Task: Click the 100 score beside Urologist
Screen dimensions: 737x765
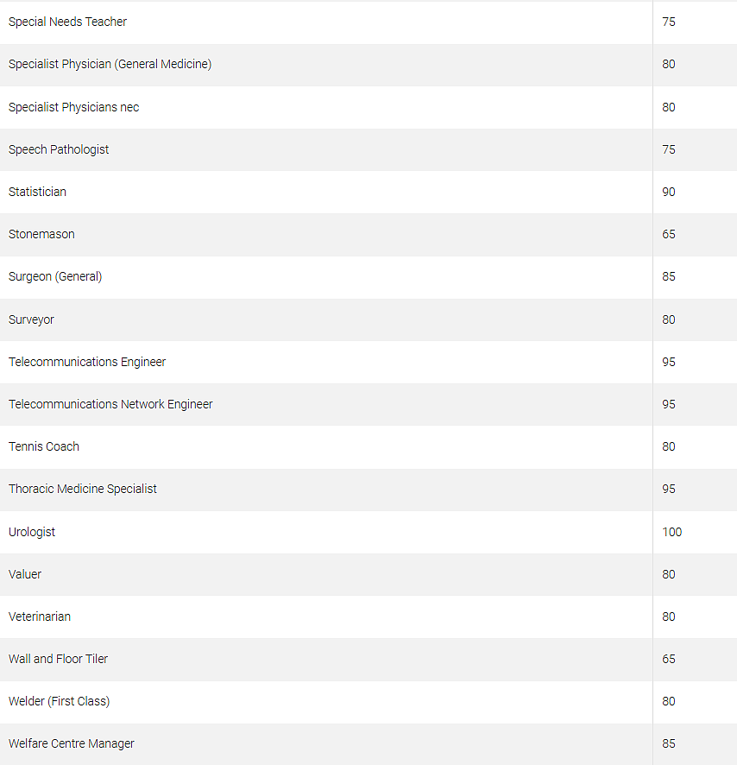Action: 671,532
